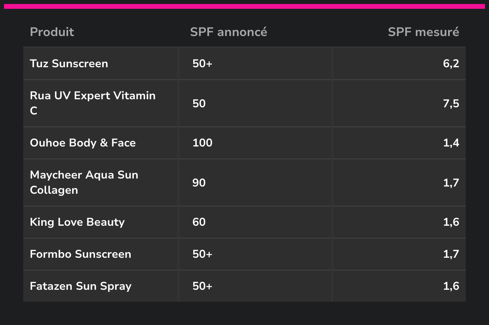This screenshot has width=489, height=325.
Task: Select the announced SPF value 90
Action: 199,183
